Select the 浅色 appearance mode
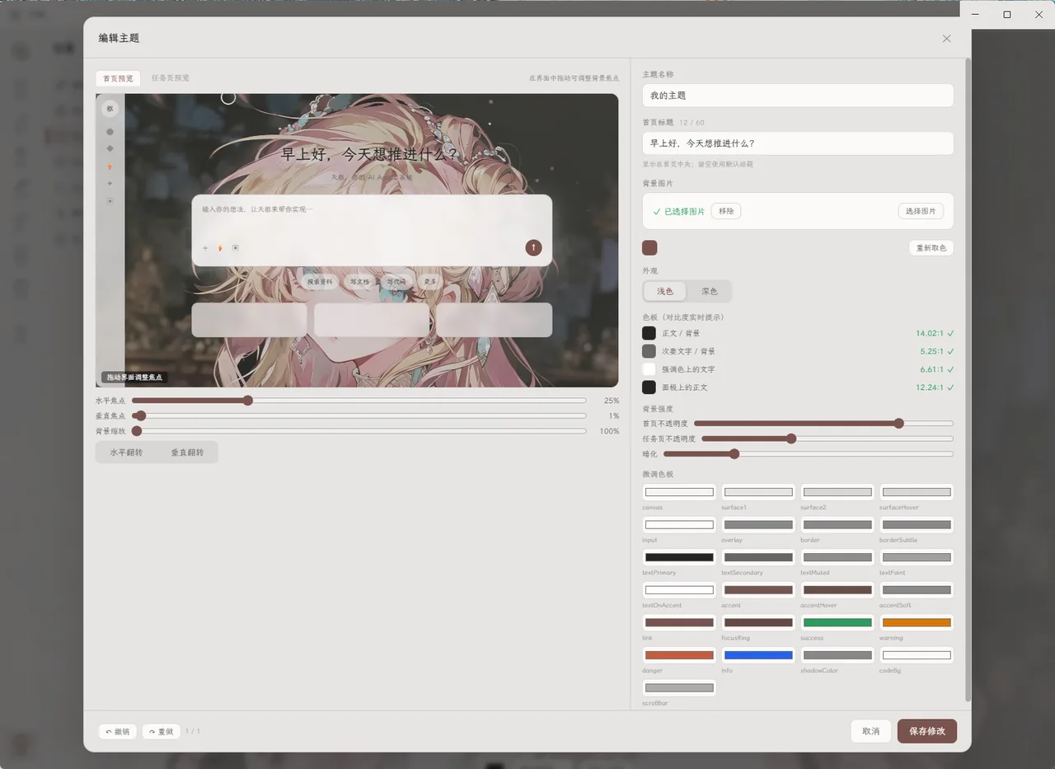 tap(665, 291)
